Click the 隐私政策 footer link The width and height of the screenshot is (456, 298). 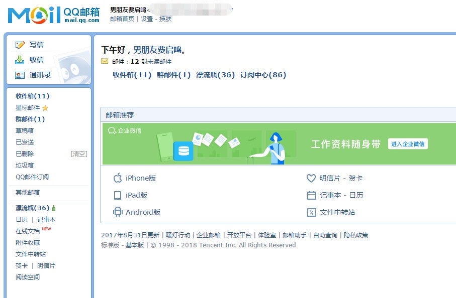[x=356, y=235]
